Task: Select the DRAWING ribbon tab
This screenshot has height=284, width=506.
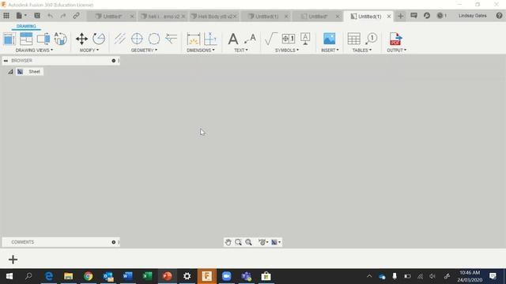Action: click(x=26, y=26)
